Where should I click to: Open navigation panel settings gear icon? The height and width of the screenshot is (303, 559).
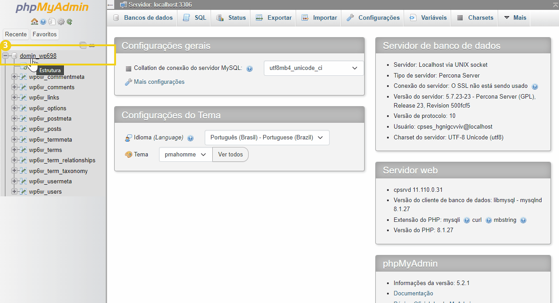(61, 22)
